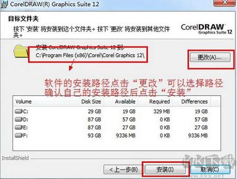Go back with the 上一步(B) button
Screen dimensions: 237x179
[123, 170]
